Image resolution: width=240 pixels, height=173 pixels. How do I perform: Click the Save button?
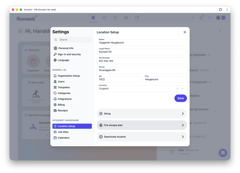[181, 98]
